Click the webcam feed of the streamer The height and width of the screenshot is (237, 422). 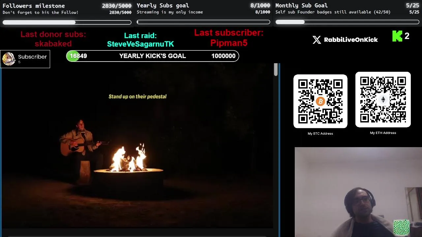tap(358, 192)
